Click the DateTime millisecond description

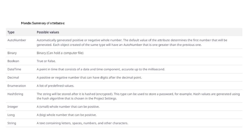101,69
